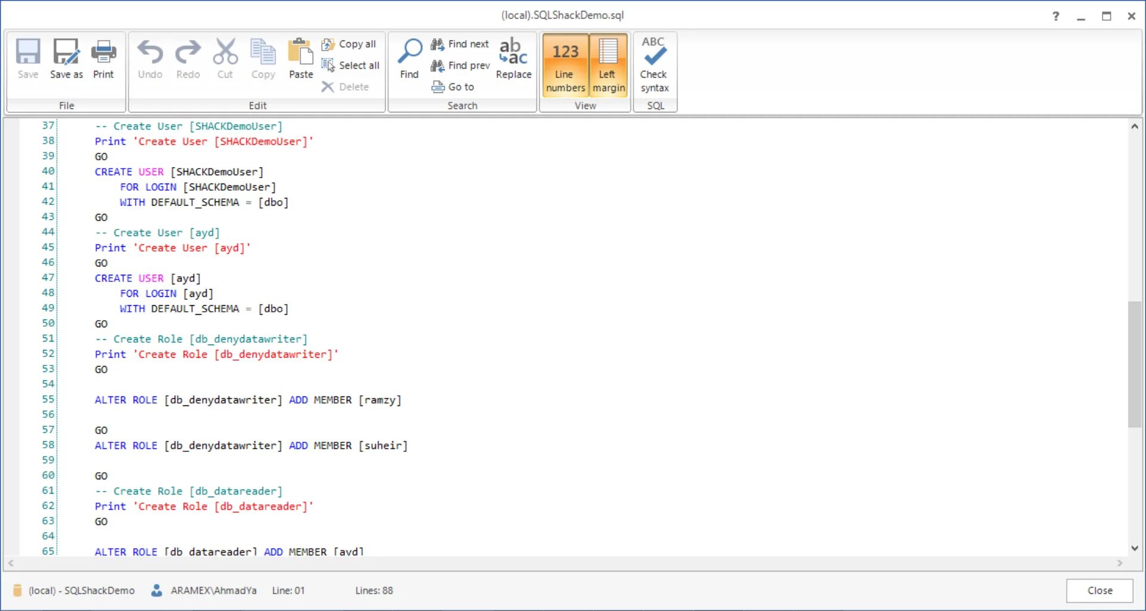
Task: Copy the selected text
Action: click(263, 58)
